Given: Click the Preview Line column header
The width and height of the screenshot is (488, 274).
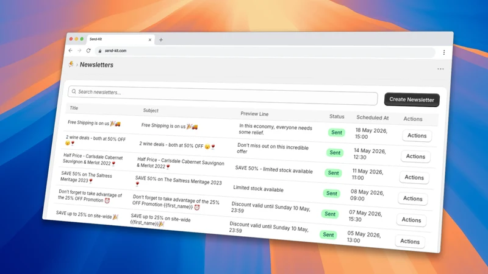Looking at the screenshot, I should tap(254, 114).
